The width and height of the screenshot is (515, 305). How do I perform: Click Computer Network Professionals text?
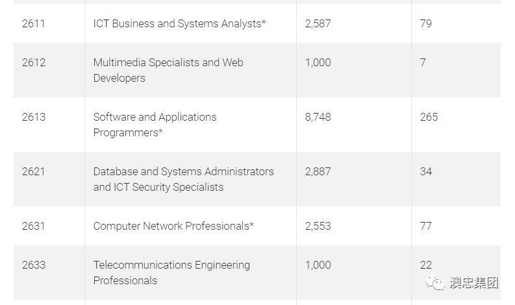173,226
